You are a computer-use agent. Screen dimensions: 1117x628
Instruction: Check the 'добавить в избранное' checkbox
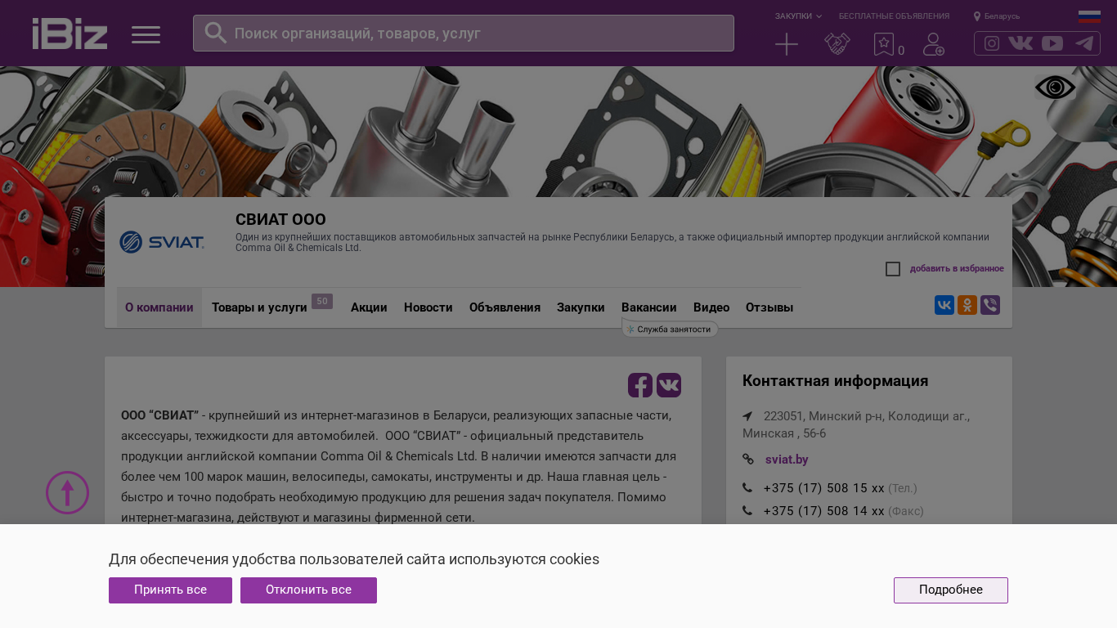[893, 269]
